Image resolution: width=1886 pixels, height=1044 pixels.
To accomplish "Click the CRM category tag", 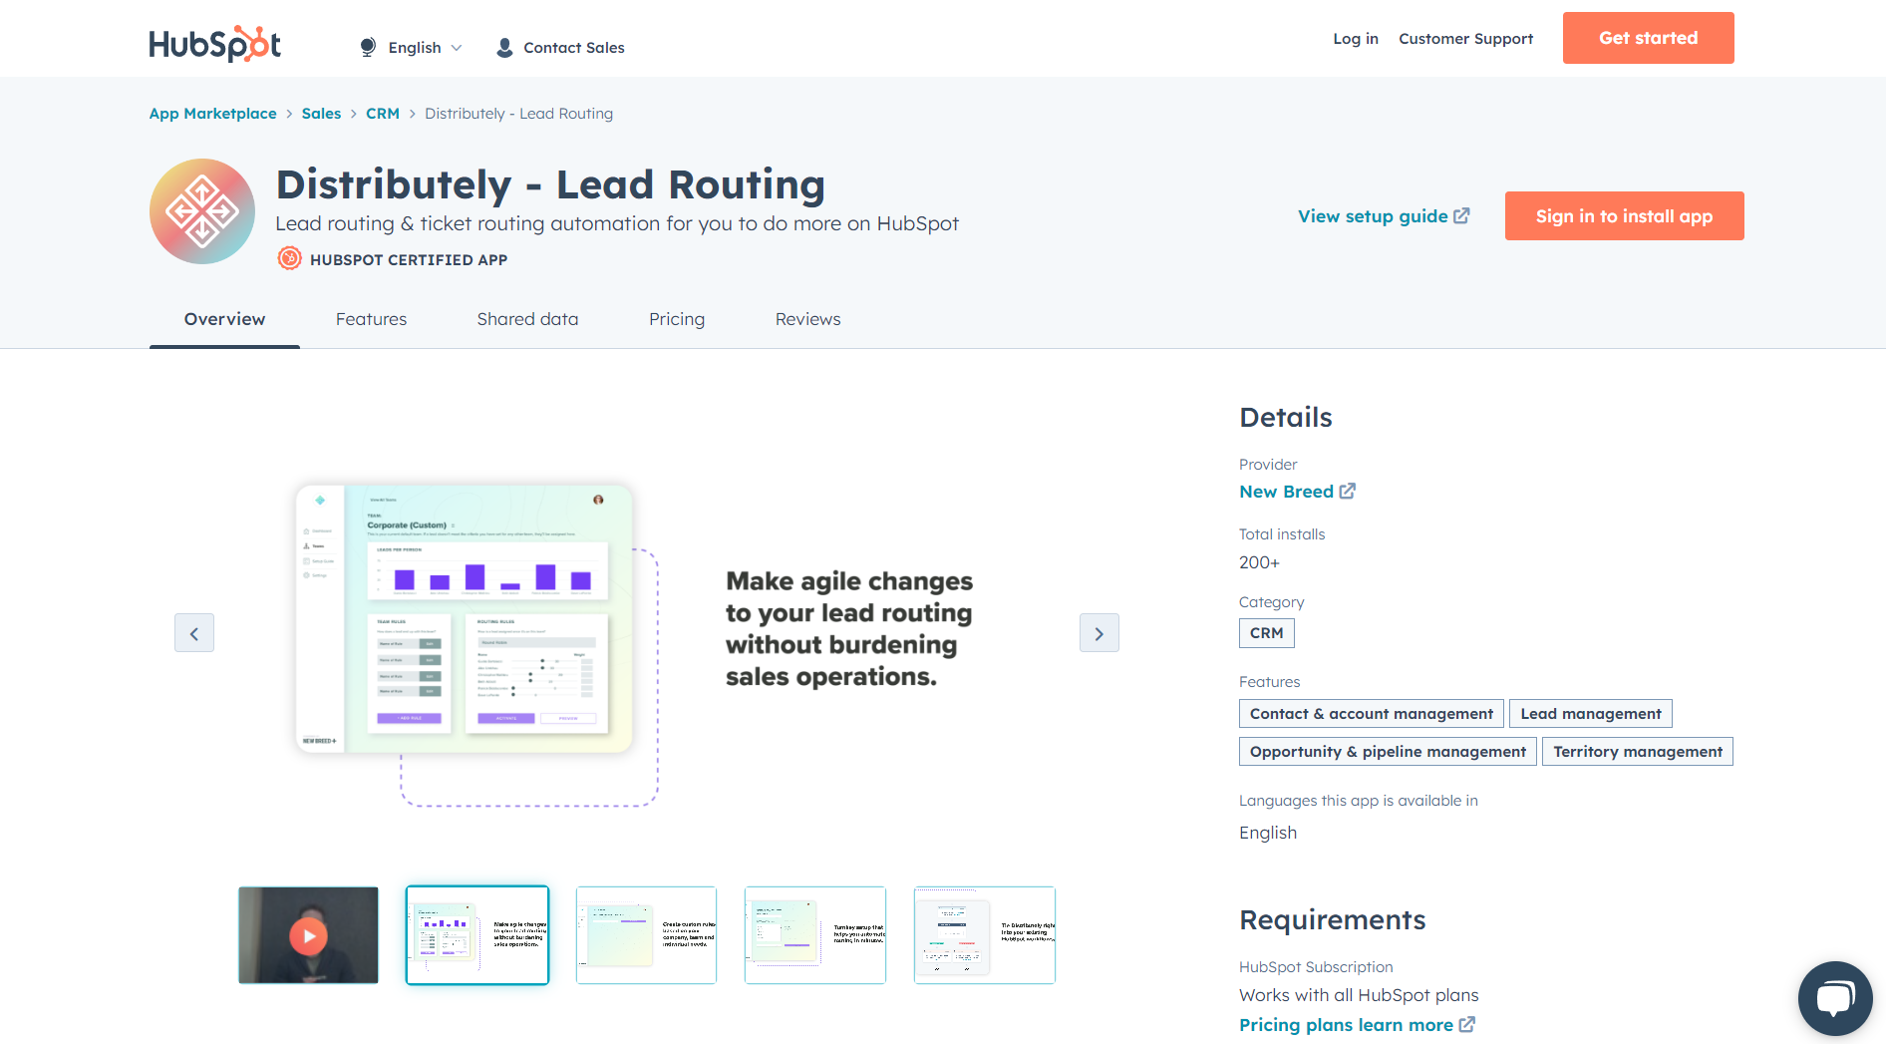I will point(1267,633).
